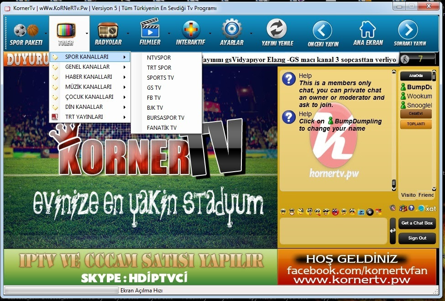Screen dimensions: 445x301
Task: Insert the winking emoticon
Action: pos(300,212)
